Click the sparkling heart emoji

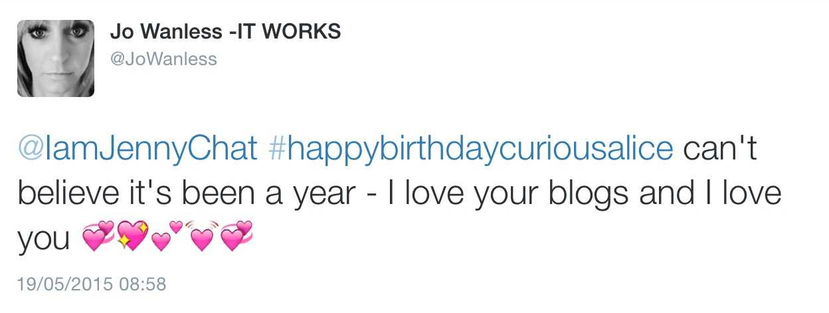click(x=132, y=236)
